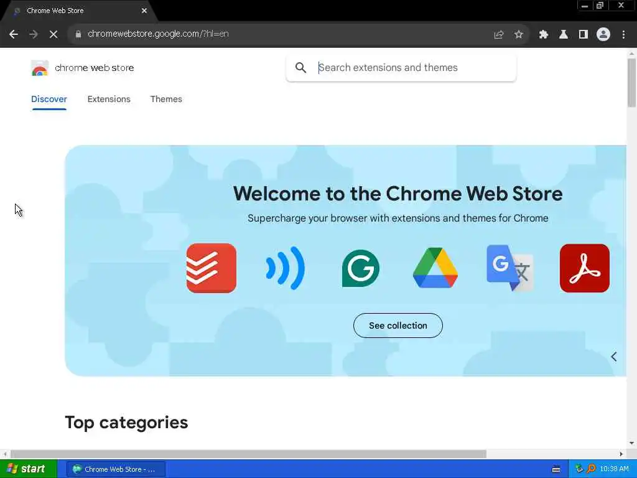
Task: Share this page icon in address bar
Action: coord(498,35)
